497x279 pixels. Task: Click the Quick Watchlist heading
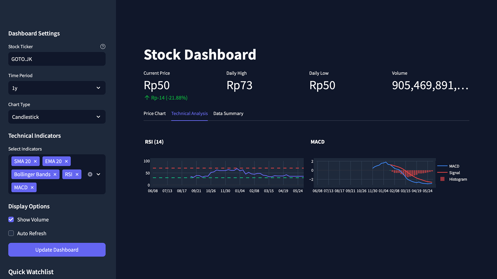pos(31,272)
